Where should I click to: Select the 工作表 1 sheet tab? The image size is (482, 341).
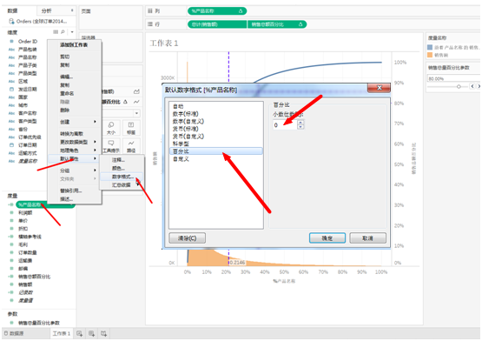click(x=62, y=333)
